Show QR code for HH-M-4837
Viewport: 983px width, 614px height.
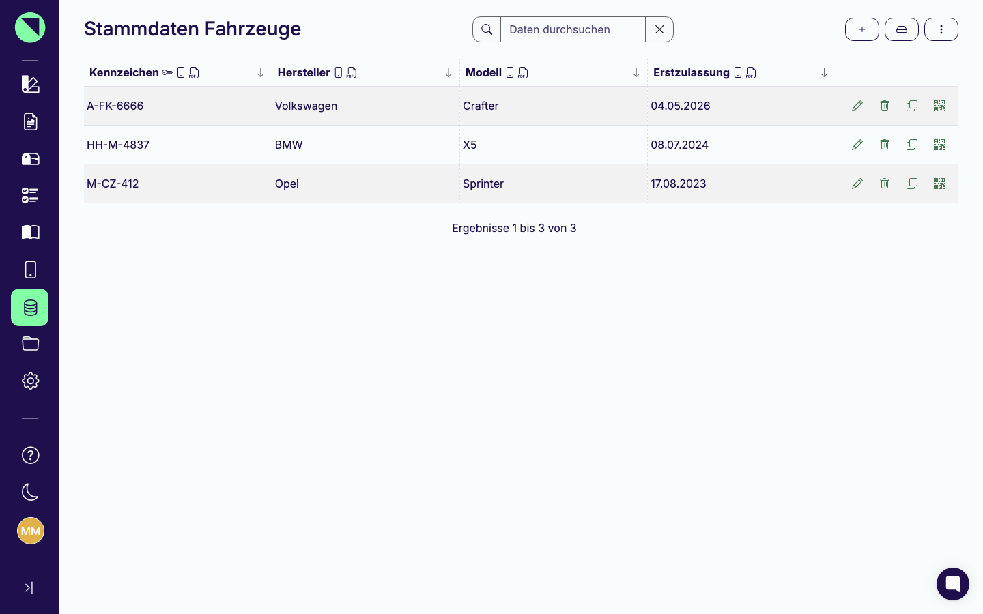coord(939,145)
